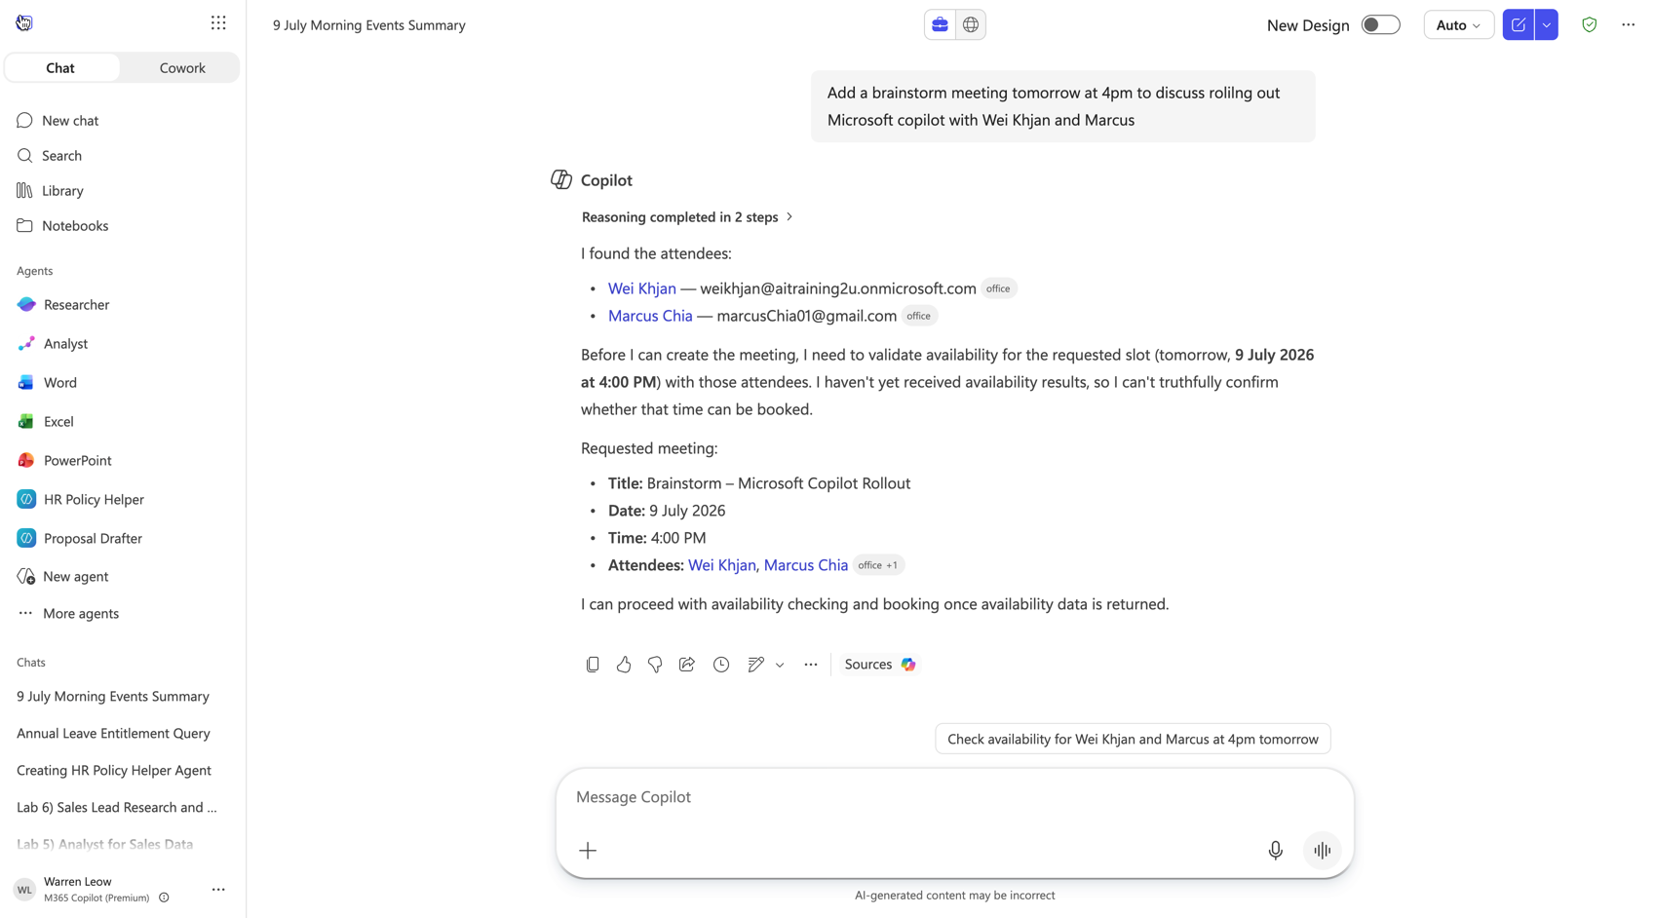1655x918 pixels.
Task: Open account more options ellipsis at bottom left
Action: (x=218, y=889)
